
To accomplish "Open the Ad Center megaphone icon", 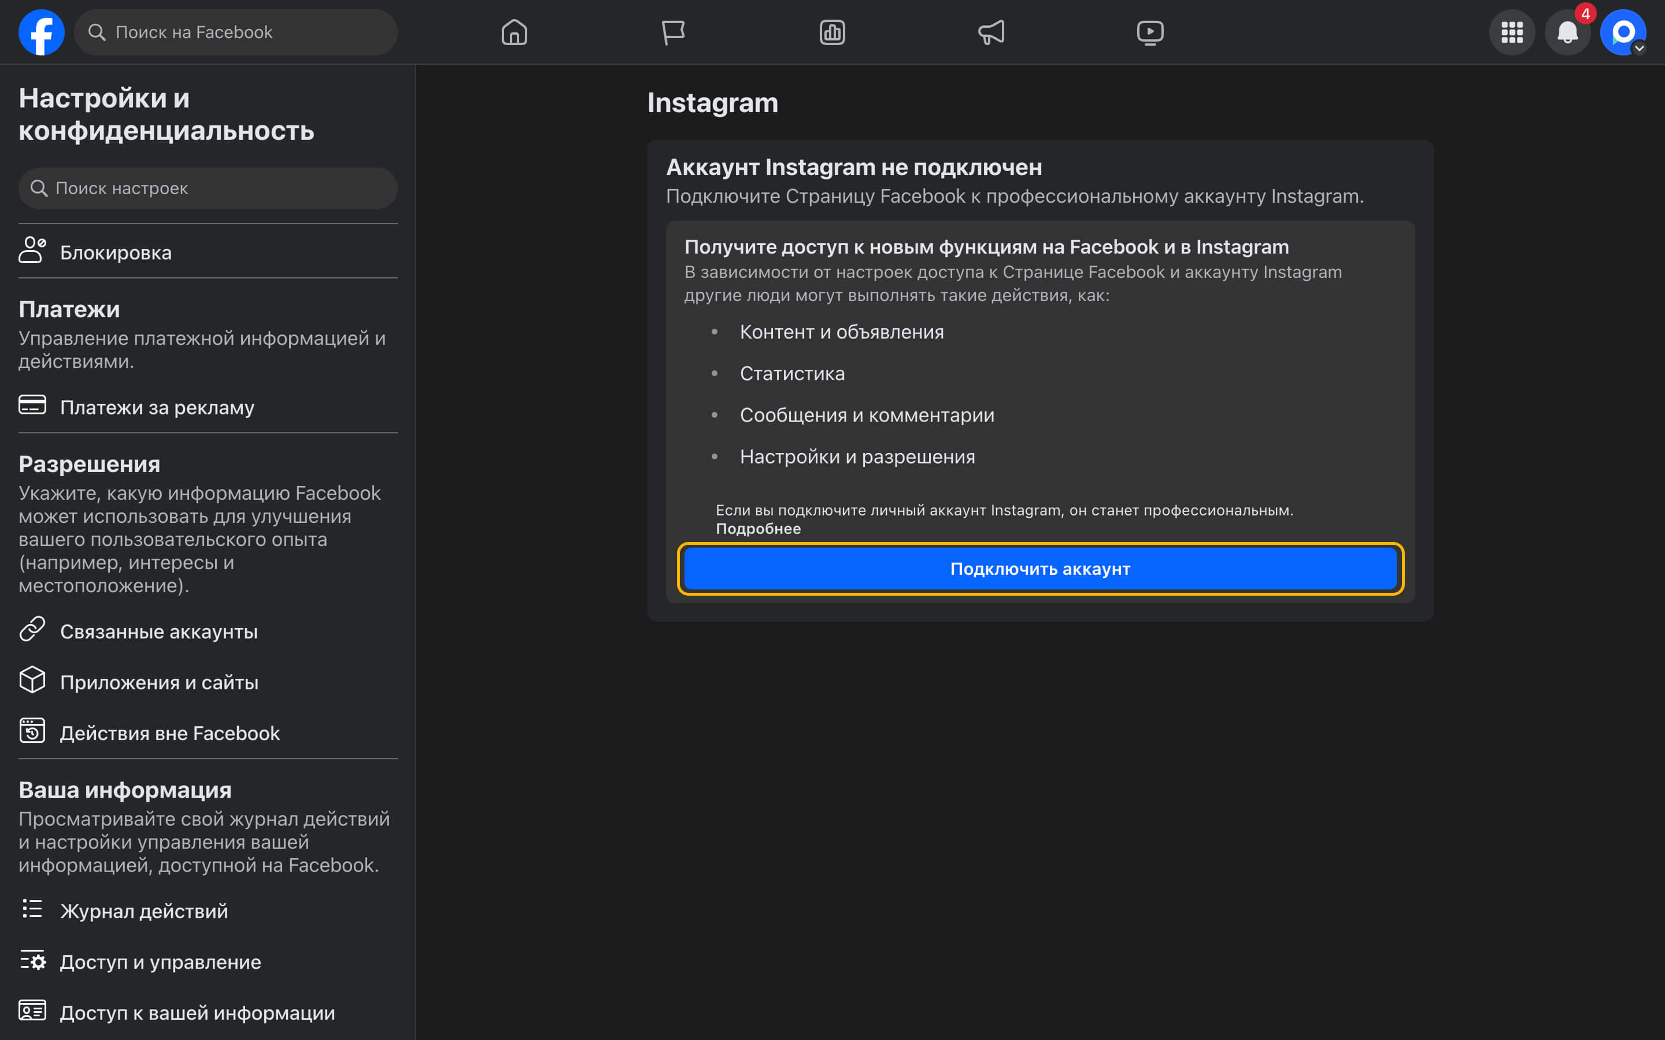I will (991, 32).
